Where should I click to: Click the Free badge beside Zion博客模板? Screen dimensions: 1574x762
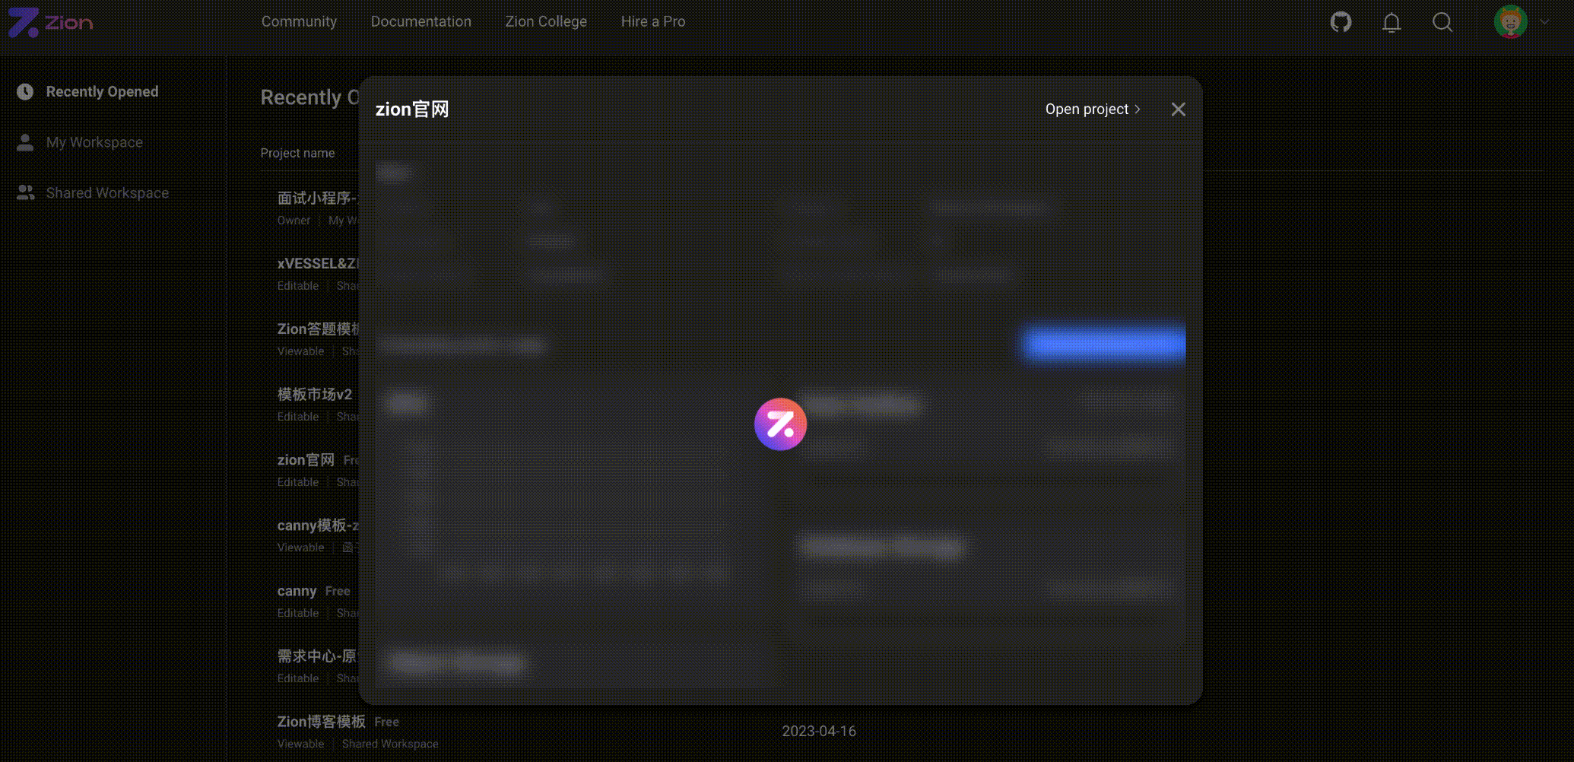click(x=386, y=722)
